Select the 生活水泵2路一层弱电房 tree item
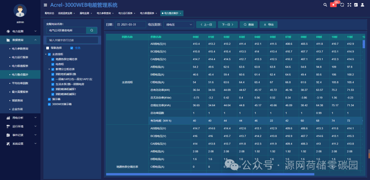The height and width of the screenshot is (180, 370). tap(70, 84)
